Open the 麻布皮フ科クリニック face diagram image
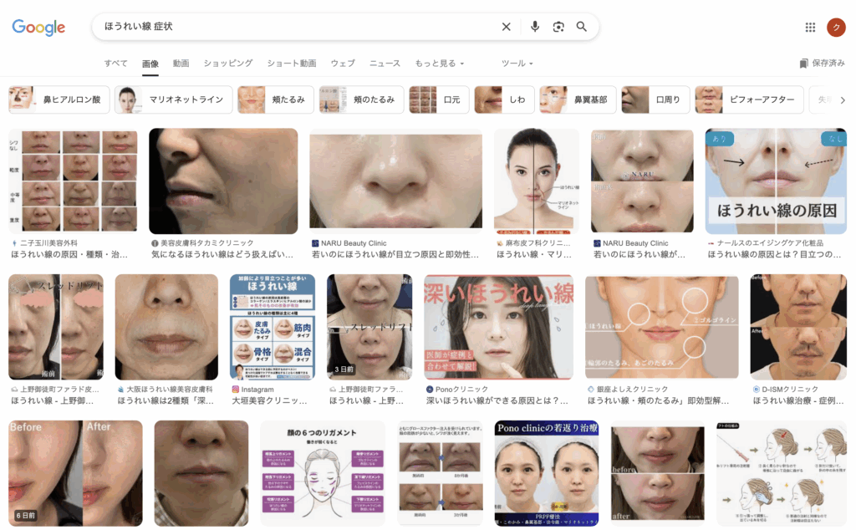This screenshot has width=856, height=530. 536,181
